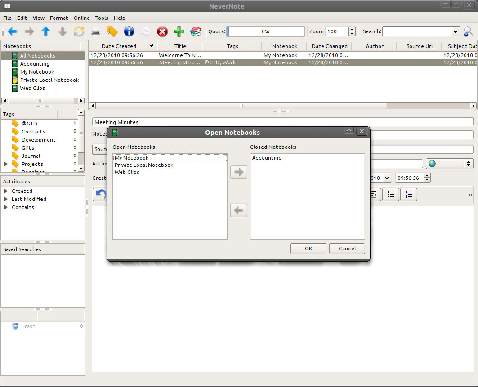Screen dimensions: 478x387
Task: Click the Date Created sort arrow
Action: [x=151, y=46]
